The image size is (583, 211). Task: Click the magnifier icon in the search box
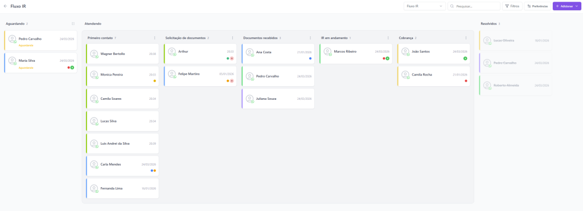coord(452,6)
